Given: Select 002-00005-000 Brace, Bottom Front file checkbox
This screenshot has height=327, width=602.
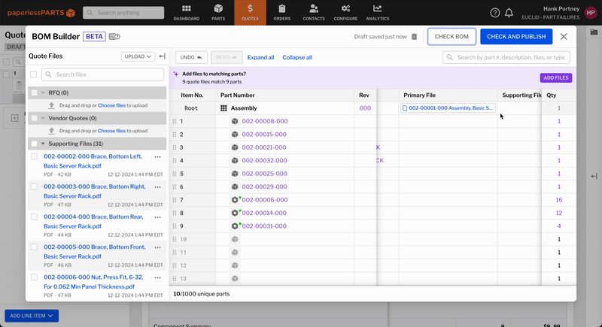Looking at the screenshot, I should pos(34,247).
